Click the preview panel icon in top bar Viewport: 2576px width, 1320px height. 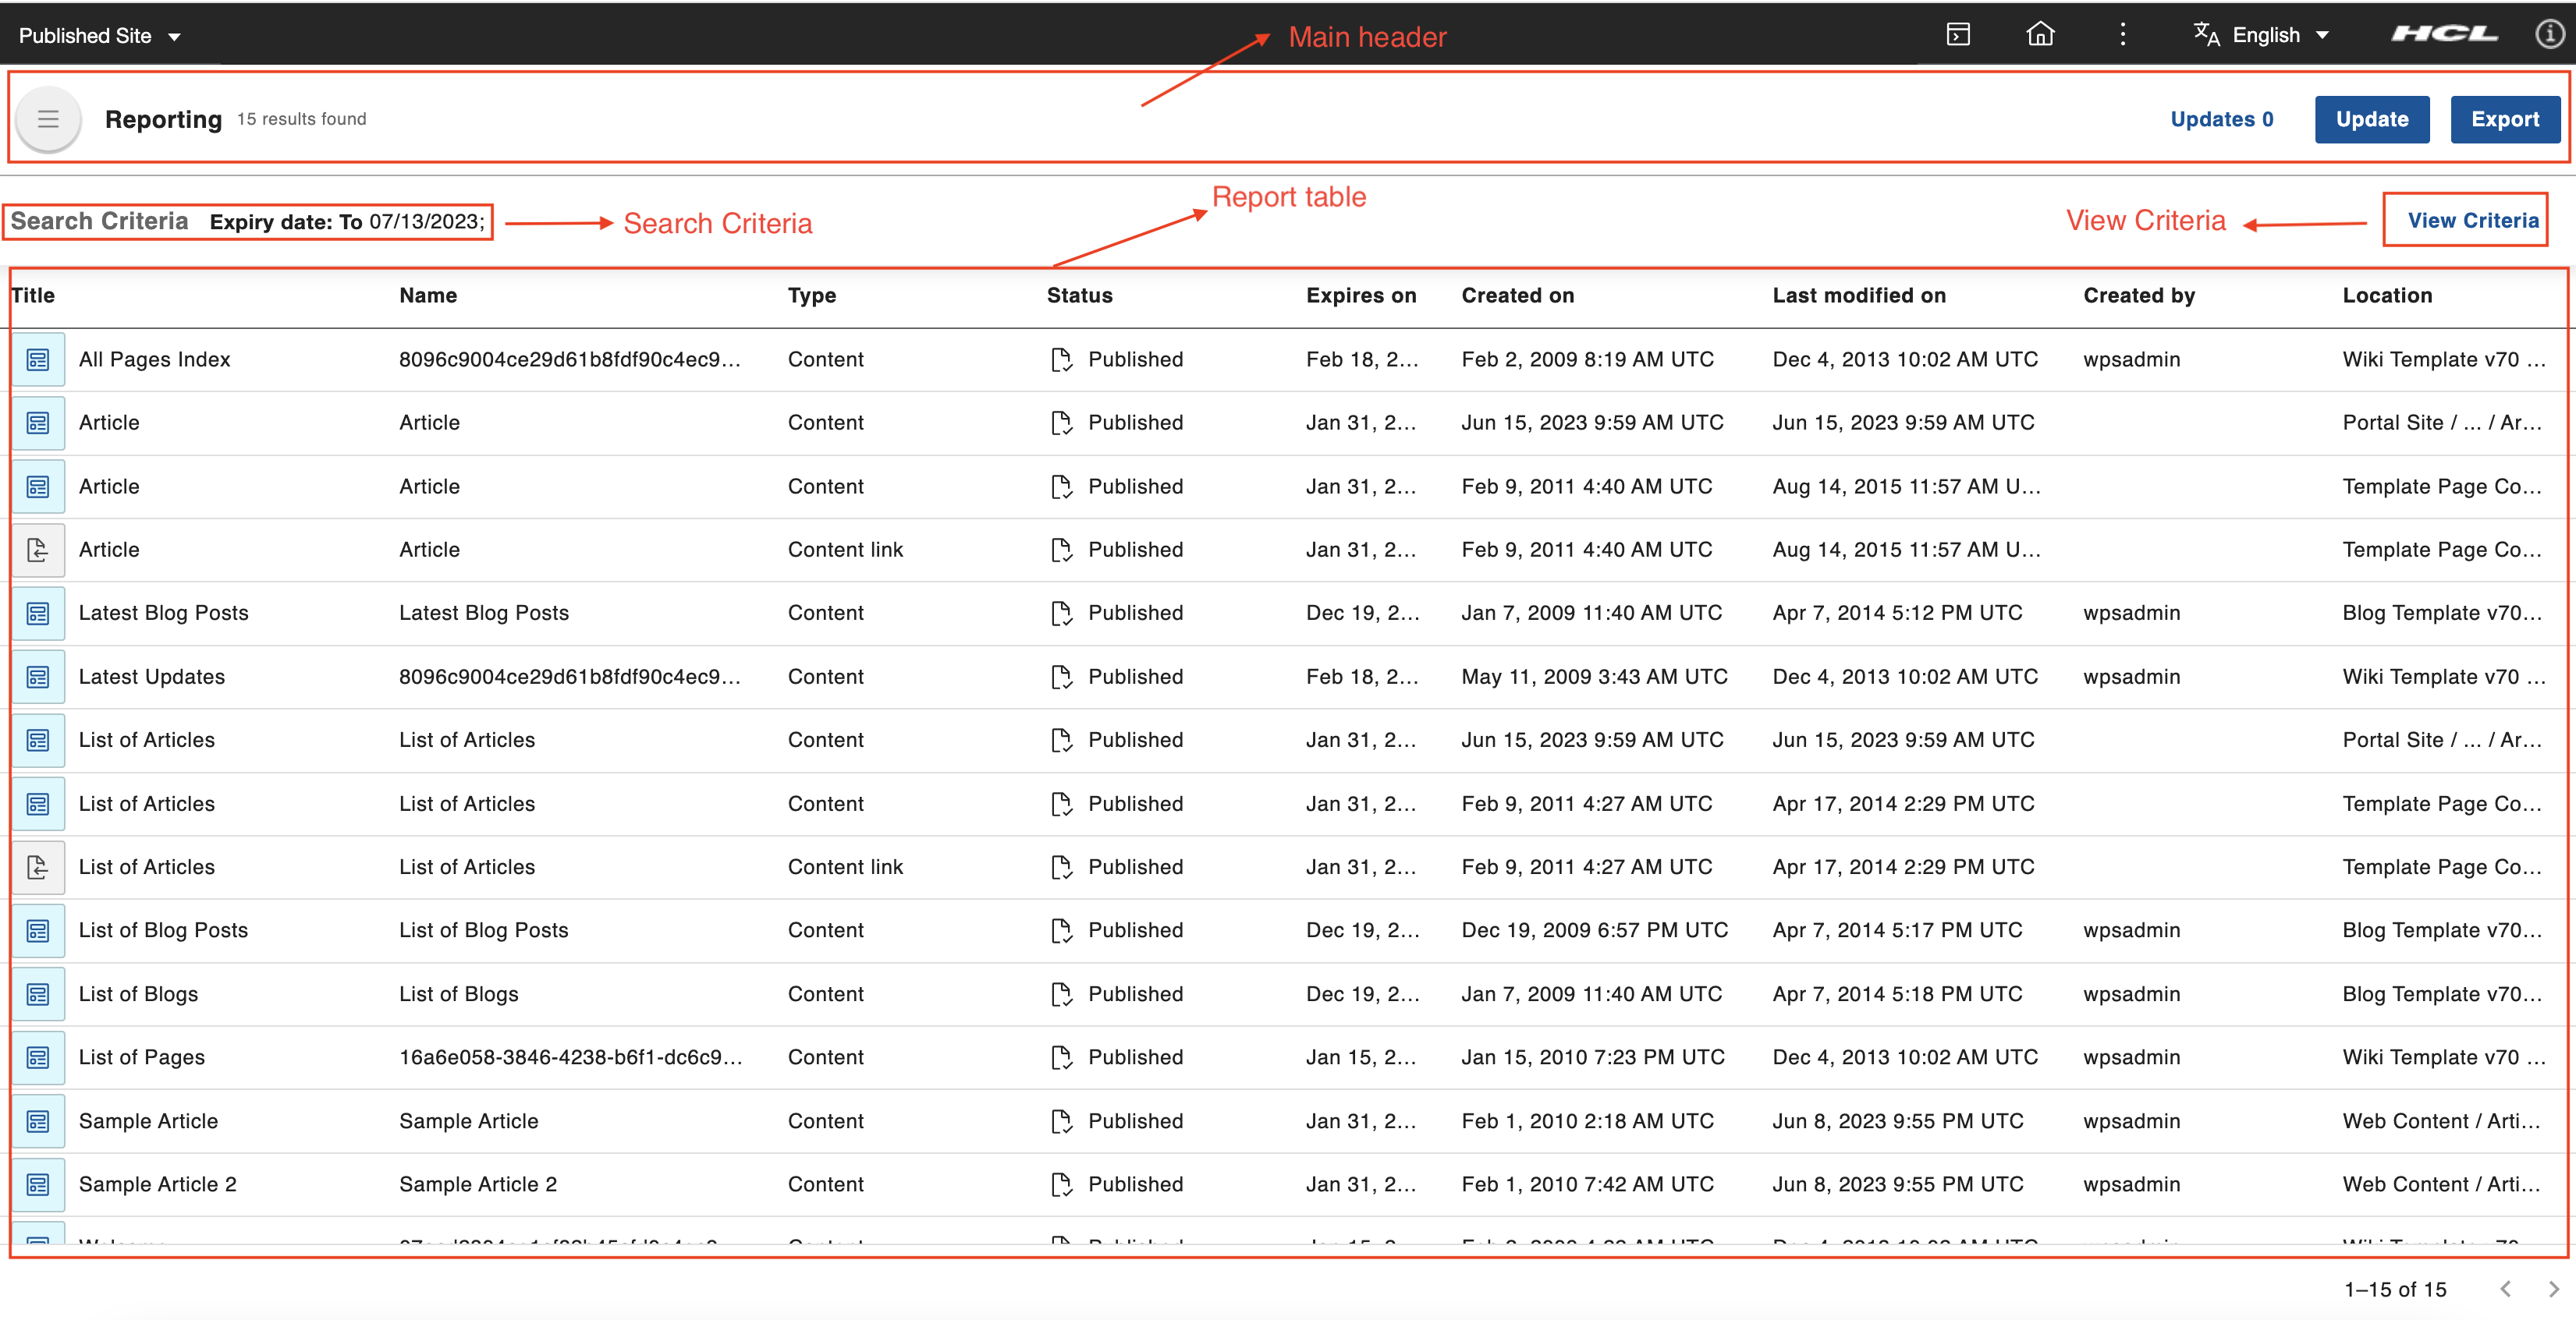pyautogui.click(x=1958, y=35)
